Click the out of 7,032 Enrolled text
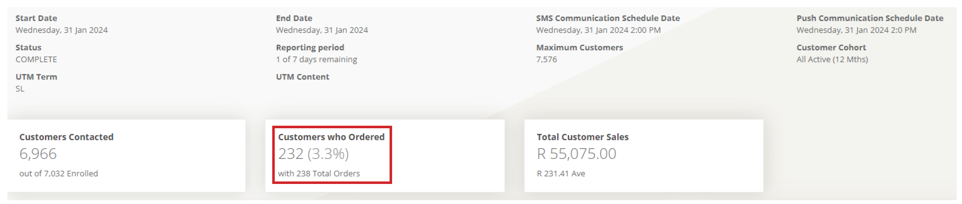 [x=59, y=174]
